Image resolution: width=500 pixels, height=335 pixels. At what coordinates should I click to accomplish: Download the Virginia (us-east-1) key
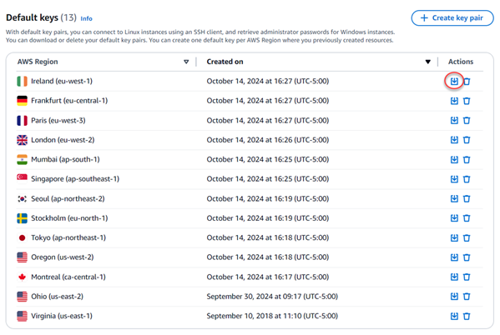click(x=454, y=316)
